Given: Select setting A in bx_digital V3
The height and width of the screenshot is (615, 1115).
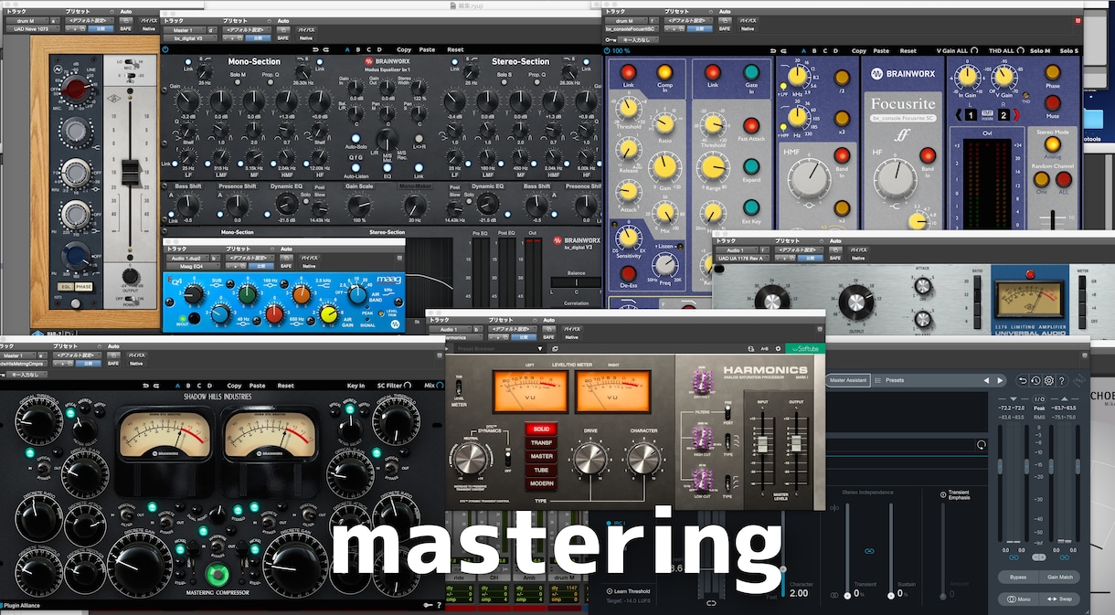Looking at the screenshot, I should click(x=347, y=49).
